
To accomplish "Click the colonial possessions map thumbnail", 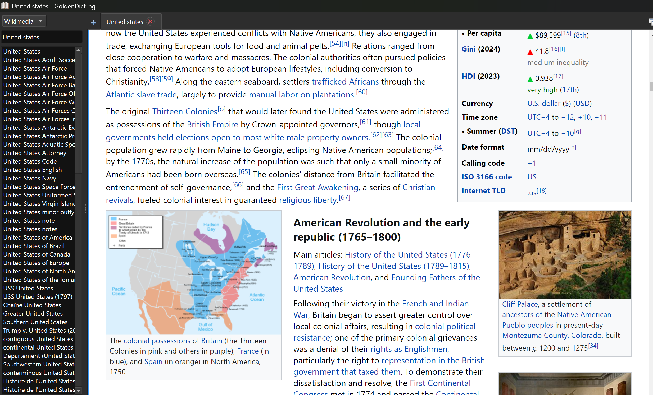I will [193, 272].
